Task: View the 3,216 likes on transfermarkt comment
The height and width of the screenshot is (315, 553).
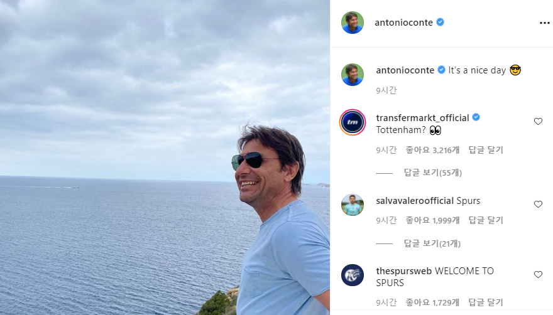Action: pos(432,150)
